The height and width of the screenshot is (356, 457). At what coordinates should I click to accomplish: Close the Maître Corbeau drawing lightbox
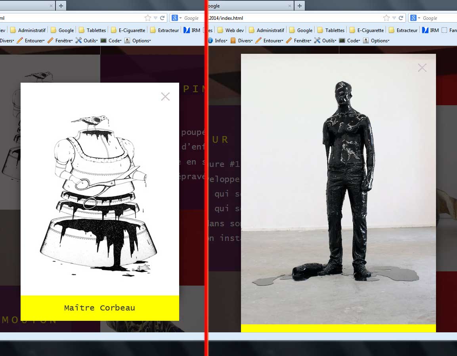click(x=165, y=97)
